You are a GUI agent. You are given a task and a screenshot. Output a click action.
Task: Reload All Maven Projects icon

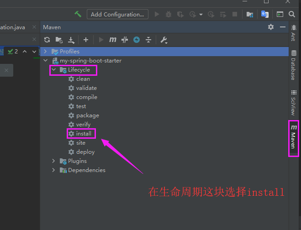(x=47, y=40)
